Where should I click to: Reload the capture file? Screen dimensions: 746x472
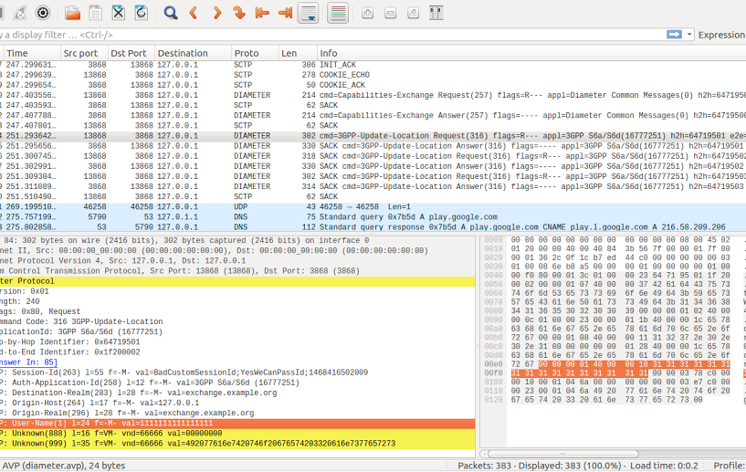tap(141, 13)
